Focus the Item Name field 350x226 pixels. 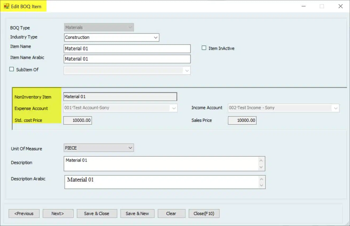127,49
